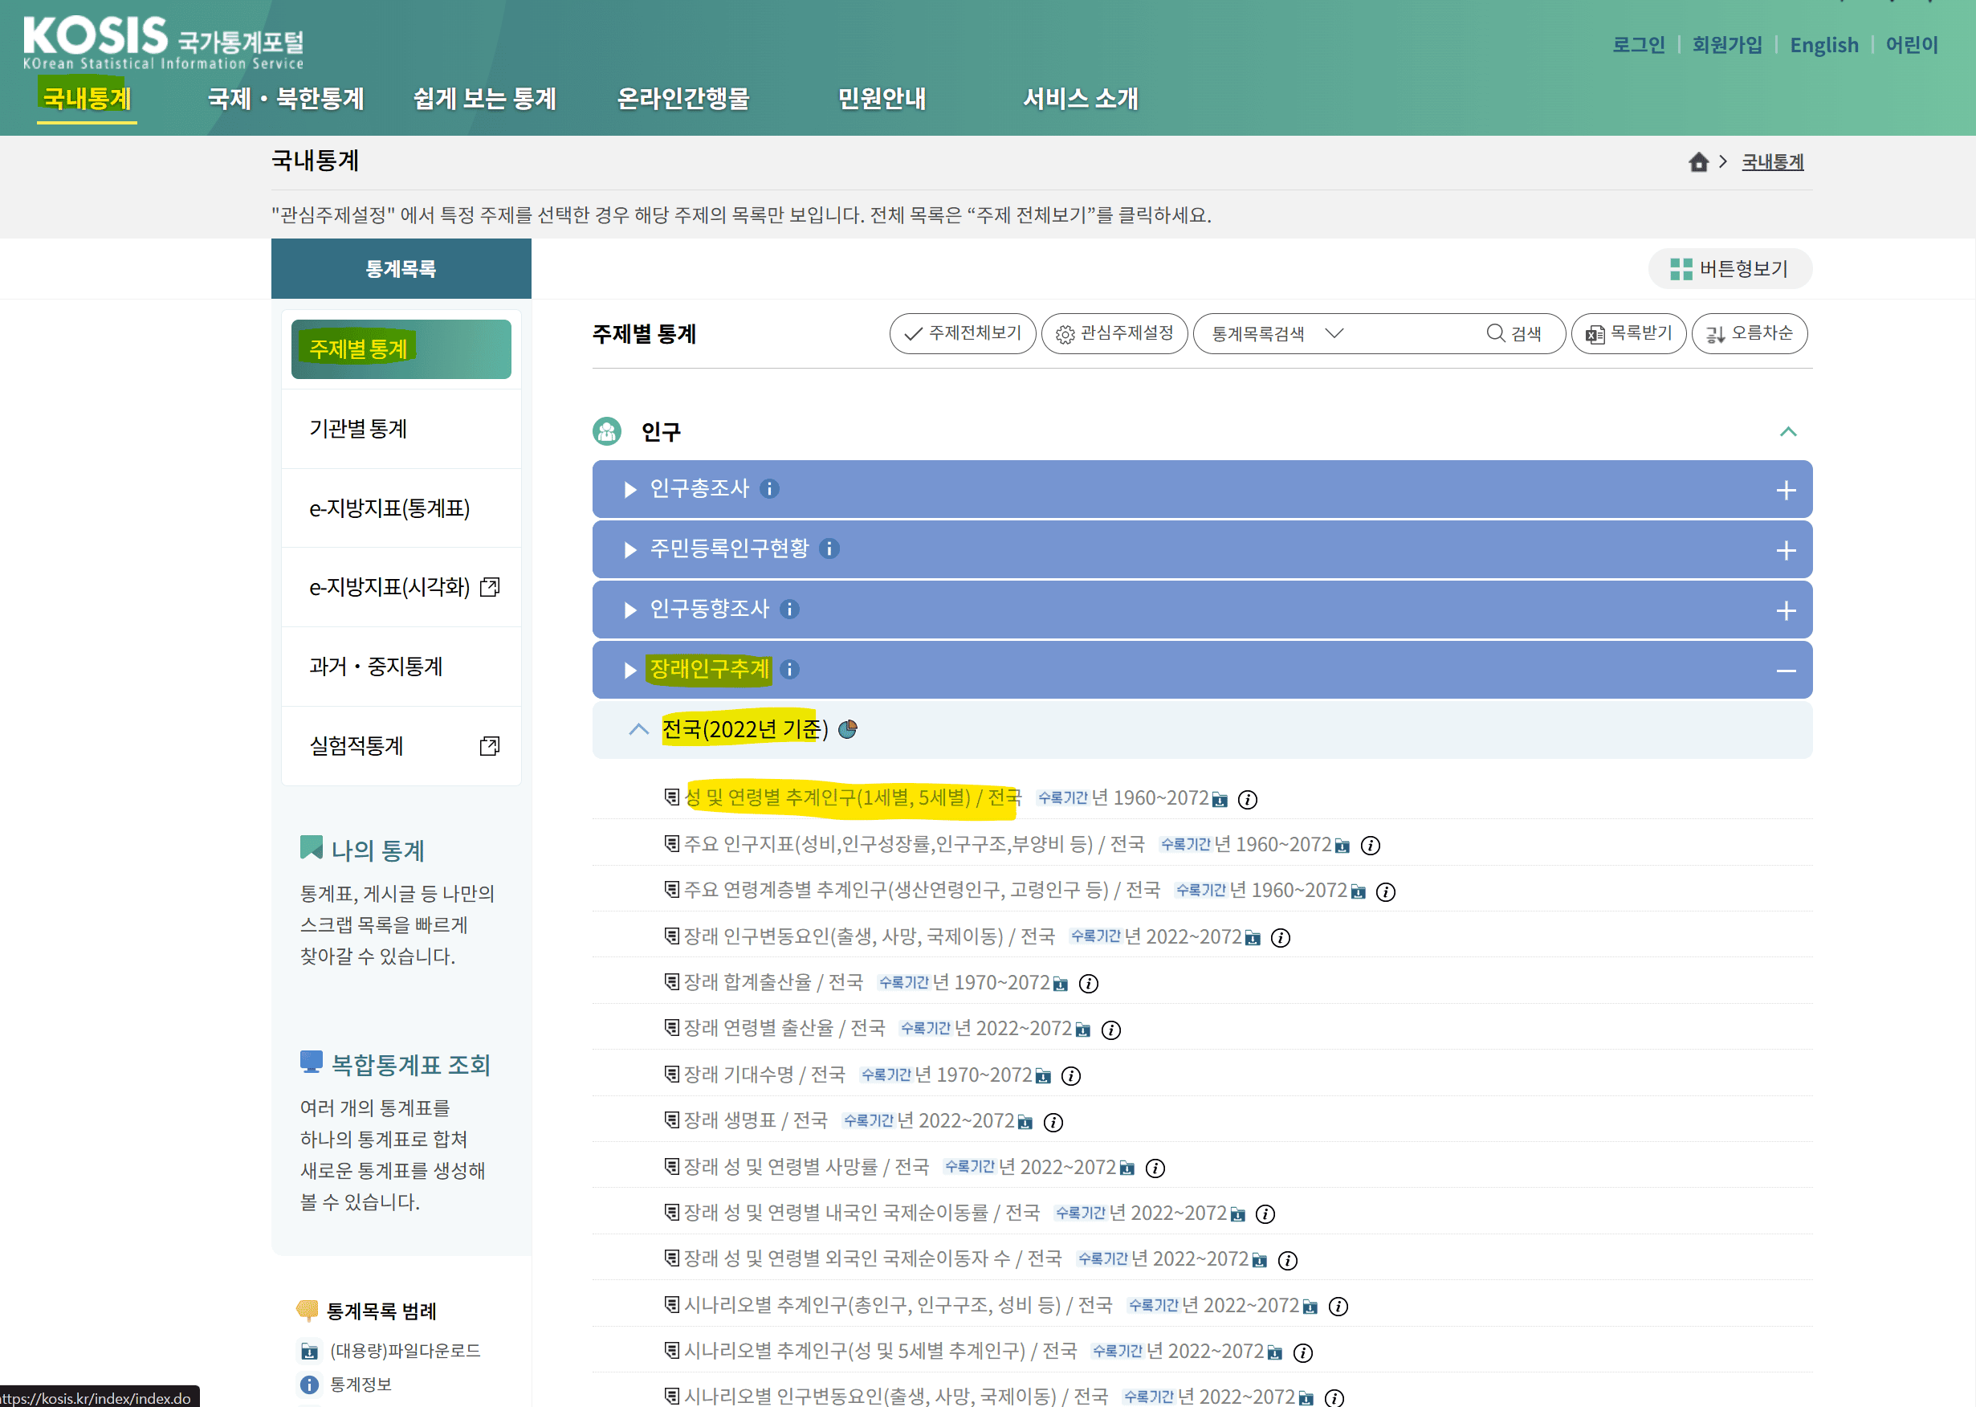Toggle 주제전체보기 check option
This screenshot has height=1407, width=1976.
tap(963, 333)
